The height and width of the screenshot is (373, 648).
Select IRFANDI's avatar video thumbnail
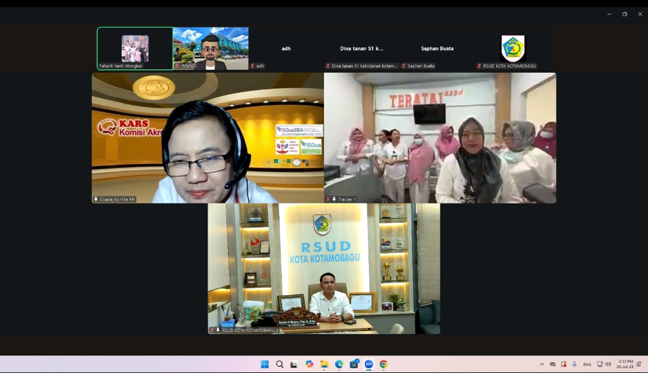point(211,49)
